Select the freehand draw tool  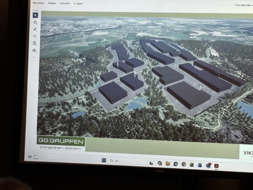click(x=35, y=36)
